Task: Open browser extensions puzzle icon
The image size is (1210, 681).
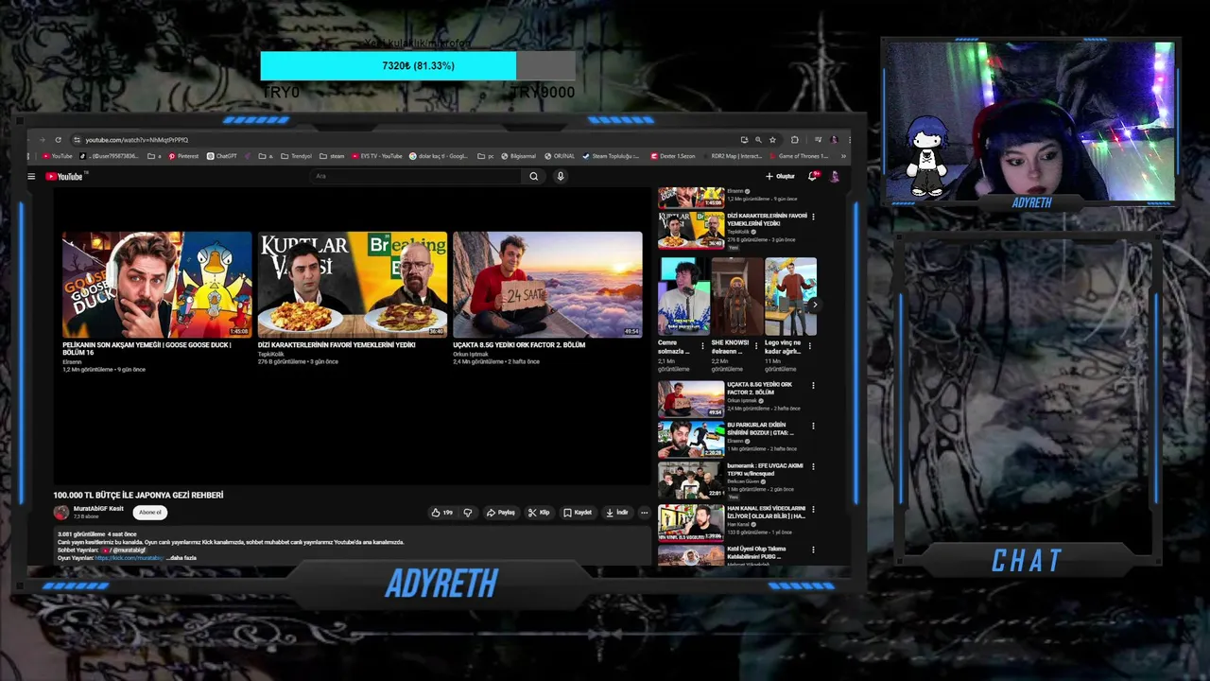Action: coord(794,140)
